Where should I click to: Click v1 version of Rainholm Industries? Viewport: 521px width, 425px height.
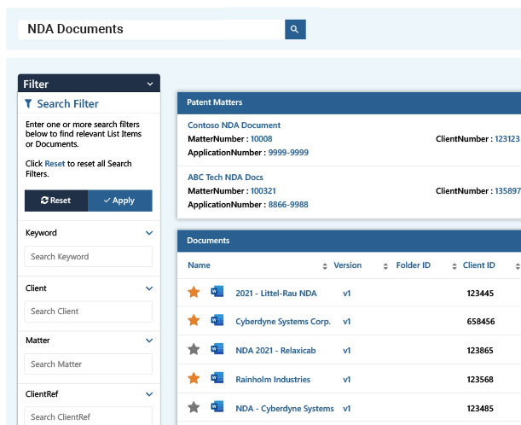click(x=346, y=380)
